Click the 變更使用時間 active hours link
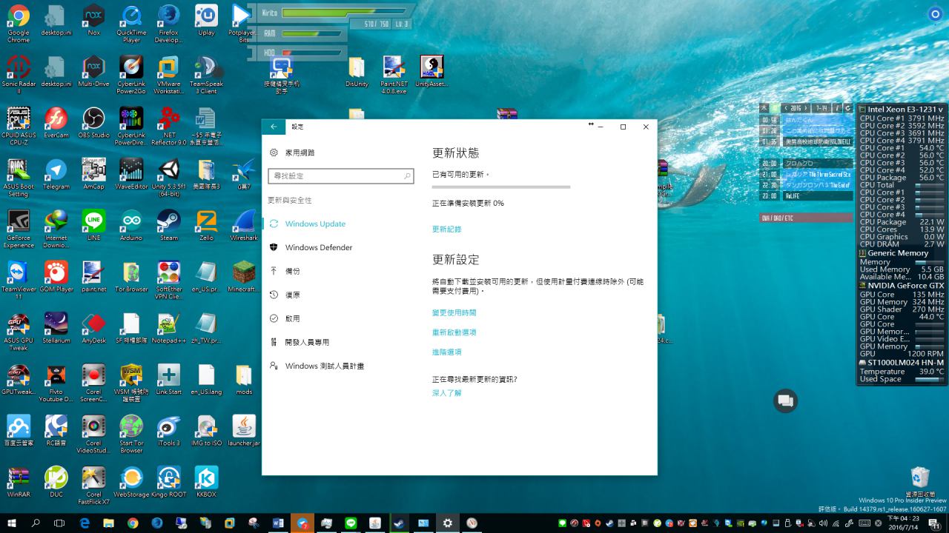 pos(454,313)
